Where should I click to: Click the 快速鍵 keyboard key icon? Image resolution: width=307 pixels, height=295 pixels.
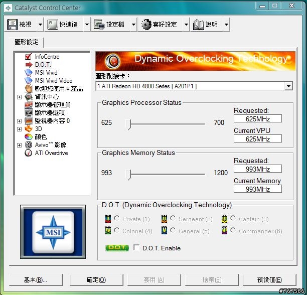[x=52, y=25]
